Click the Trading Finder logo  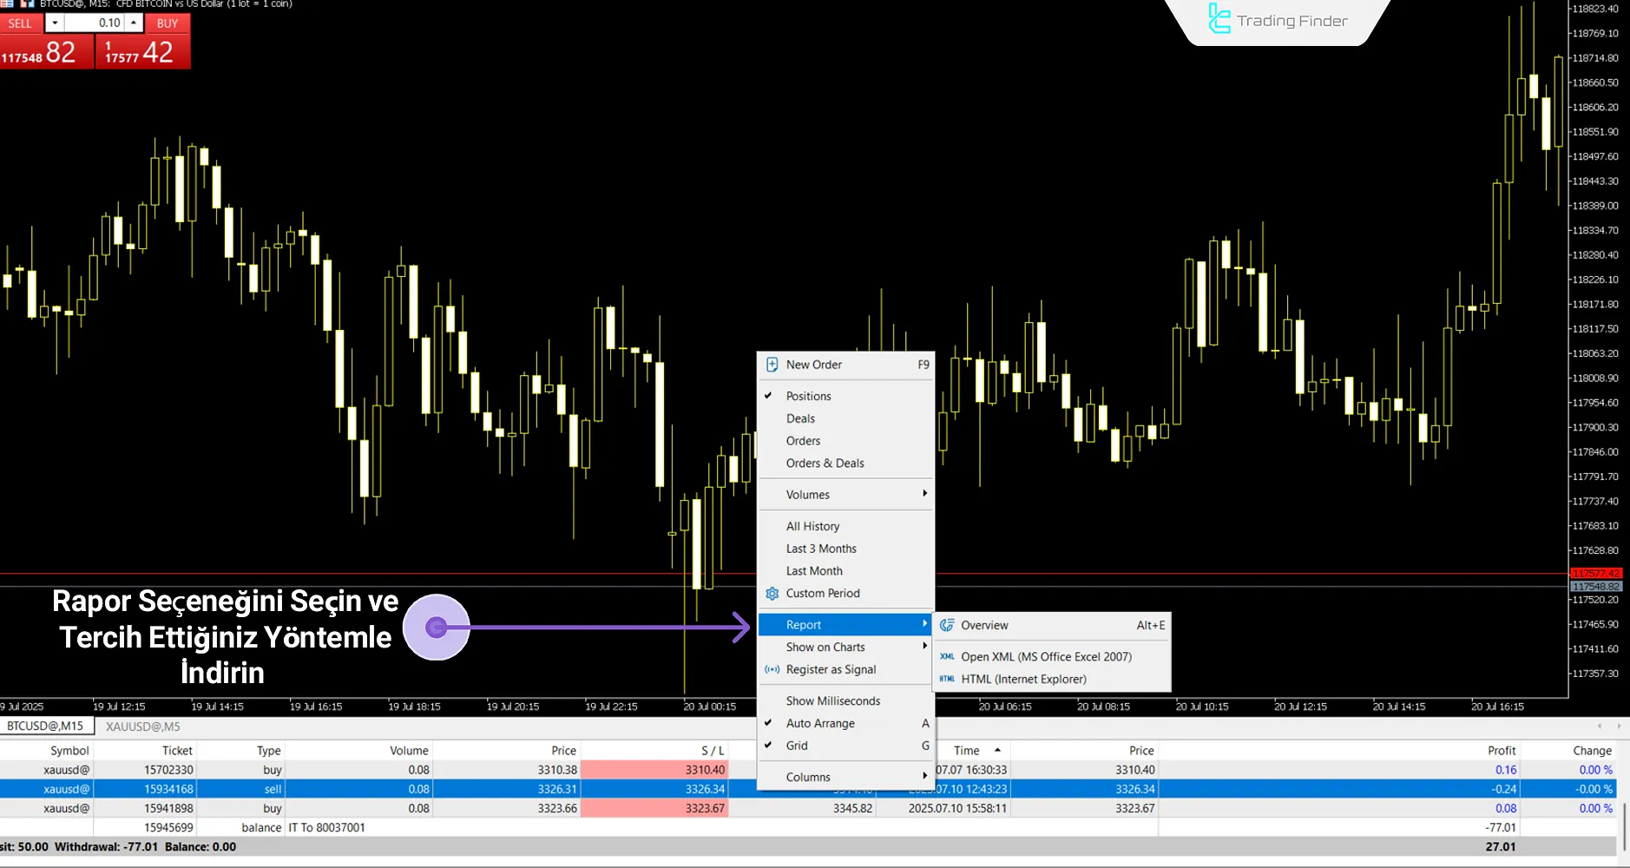click(1278, 21)
